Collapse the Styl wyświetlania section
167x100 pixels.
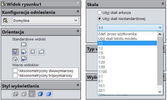[78, 85]
